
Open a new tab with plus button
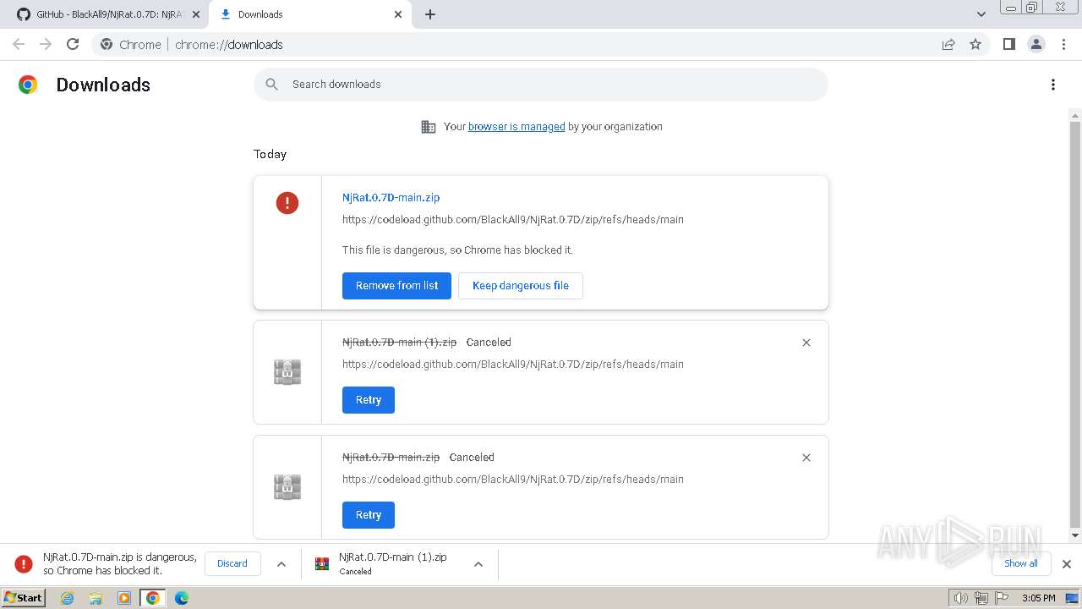[x=430, y=14]
